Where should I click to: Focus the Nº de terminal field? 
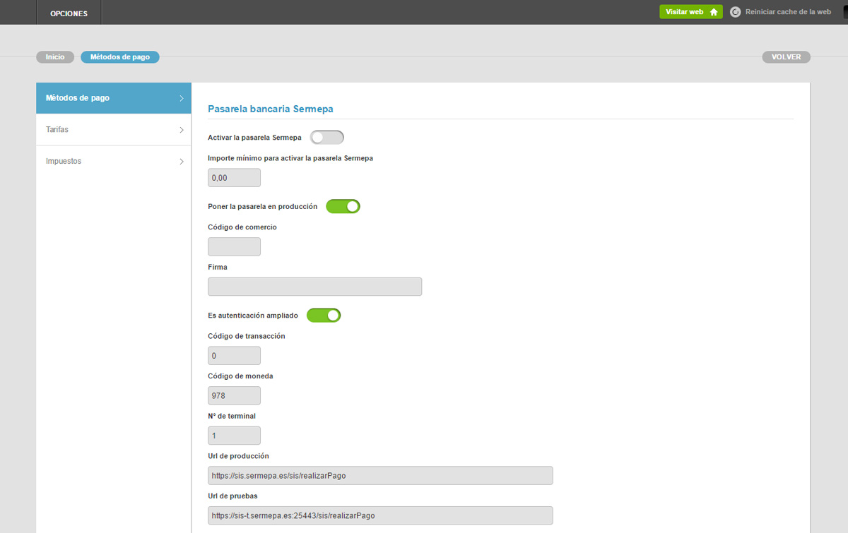(234, 436)
